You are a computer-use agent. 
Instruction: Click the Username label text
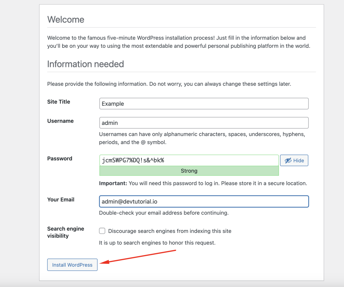coord(60,121)
